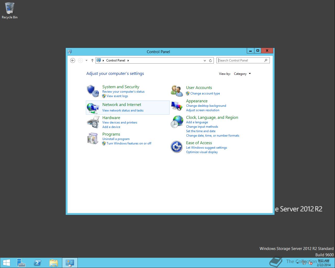Click Let Windows suggest settings
Image resolution: width=335 pixels, height=268 pixels.
tap(206, 148)
